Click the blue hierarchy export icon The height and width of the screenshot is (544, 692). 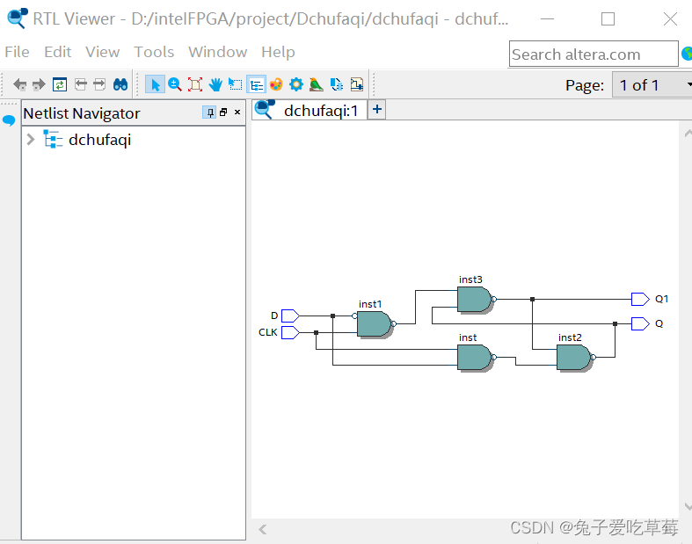[x=337, y=84]
